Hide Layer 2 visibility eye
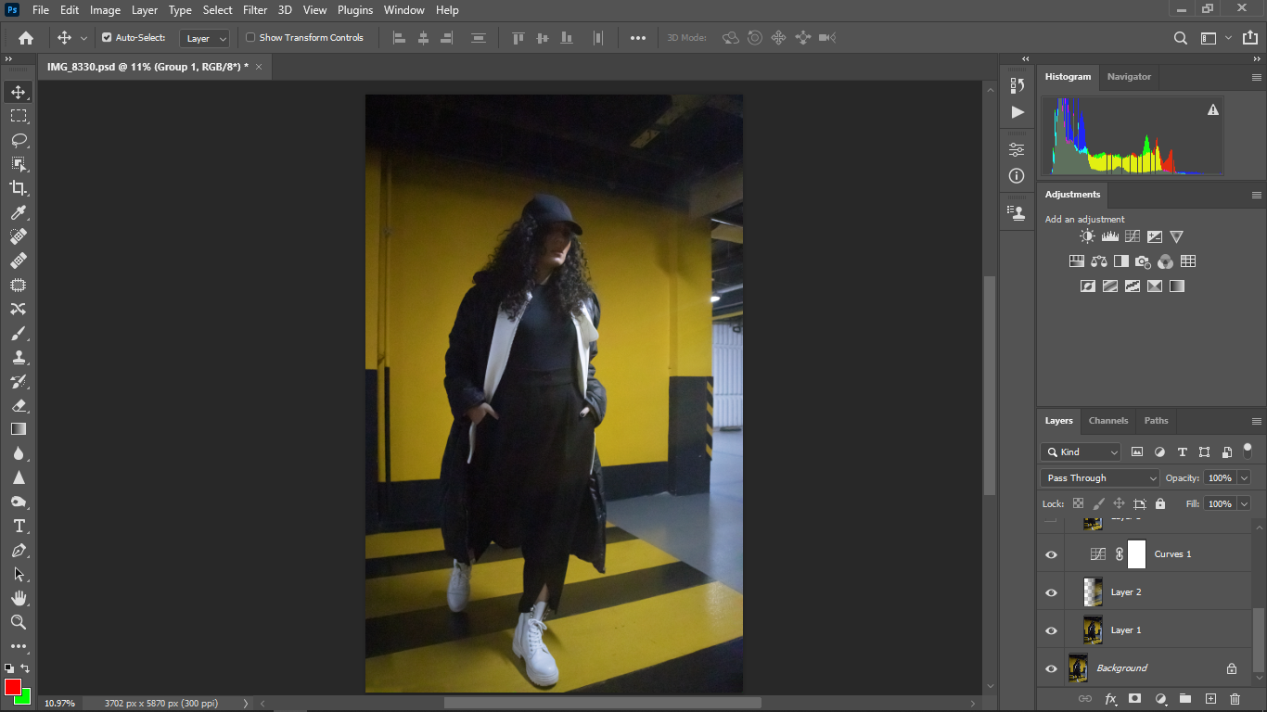Screen dimensions: 1267x712 point(1051,592)
